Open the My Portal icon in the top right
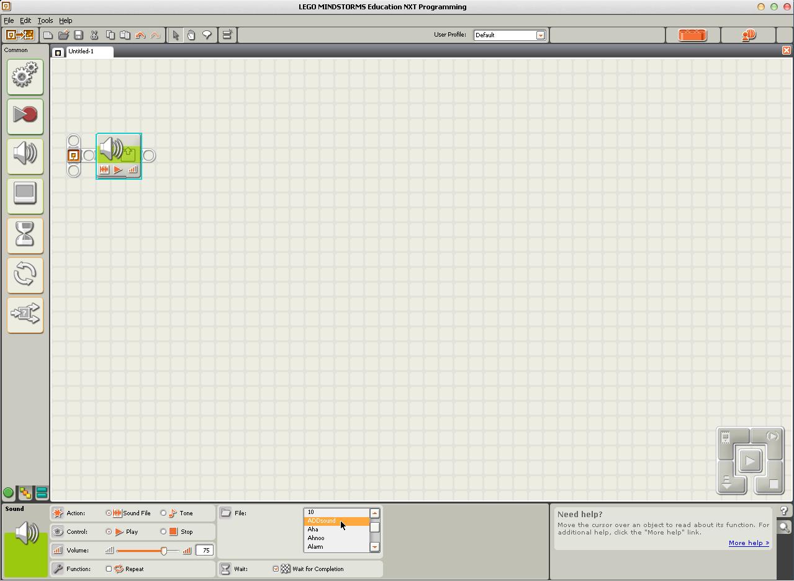Viewport: 794px width, 581px height. point(749,35)
